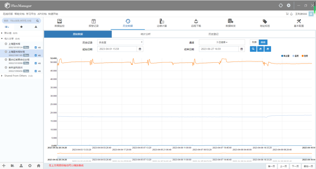Open the 边缘计算 edge computing module

coord(162,23)
